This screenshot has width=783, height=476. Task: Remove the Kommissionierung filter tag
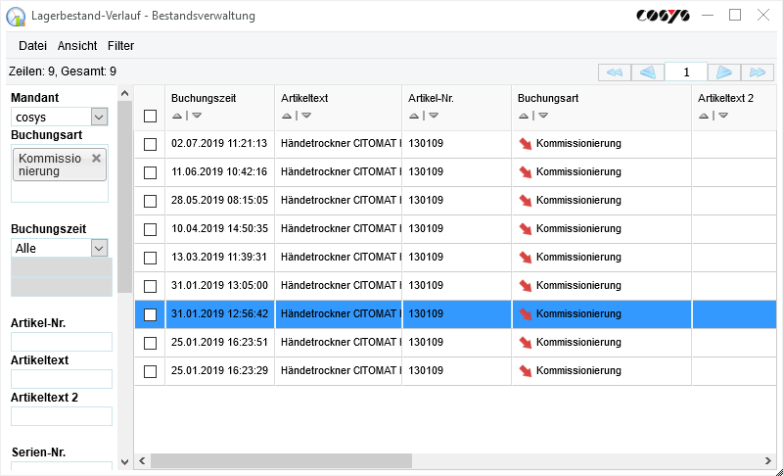[96, 158]
